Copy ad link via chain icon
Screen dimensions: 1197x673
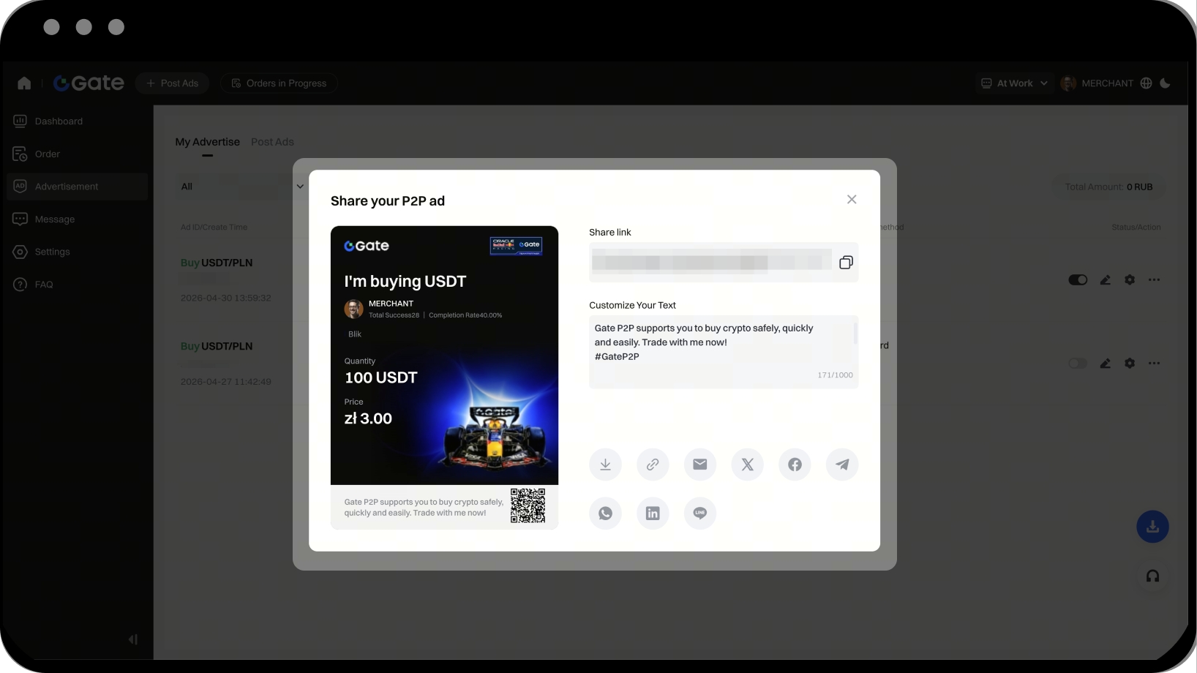[x=653, y=465]
